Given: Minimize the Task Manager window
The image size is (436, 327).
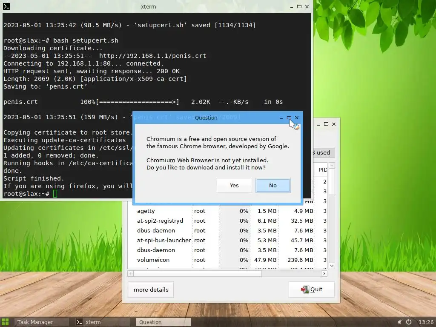Looking at the screenshot, I should click(x=318, y=124).
